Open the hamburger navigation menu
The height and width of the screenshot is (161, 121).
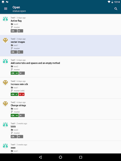pos(6,9)
